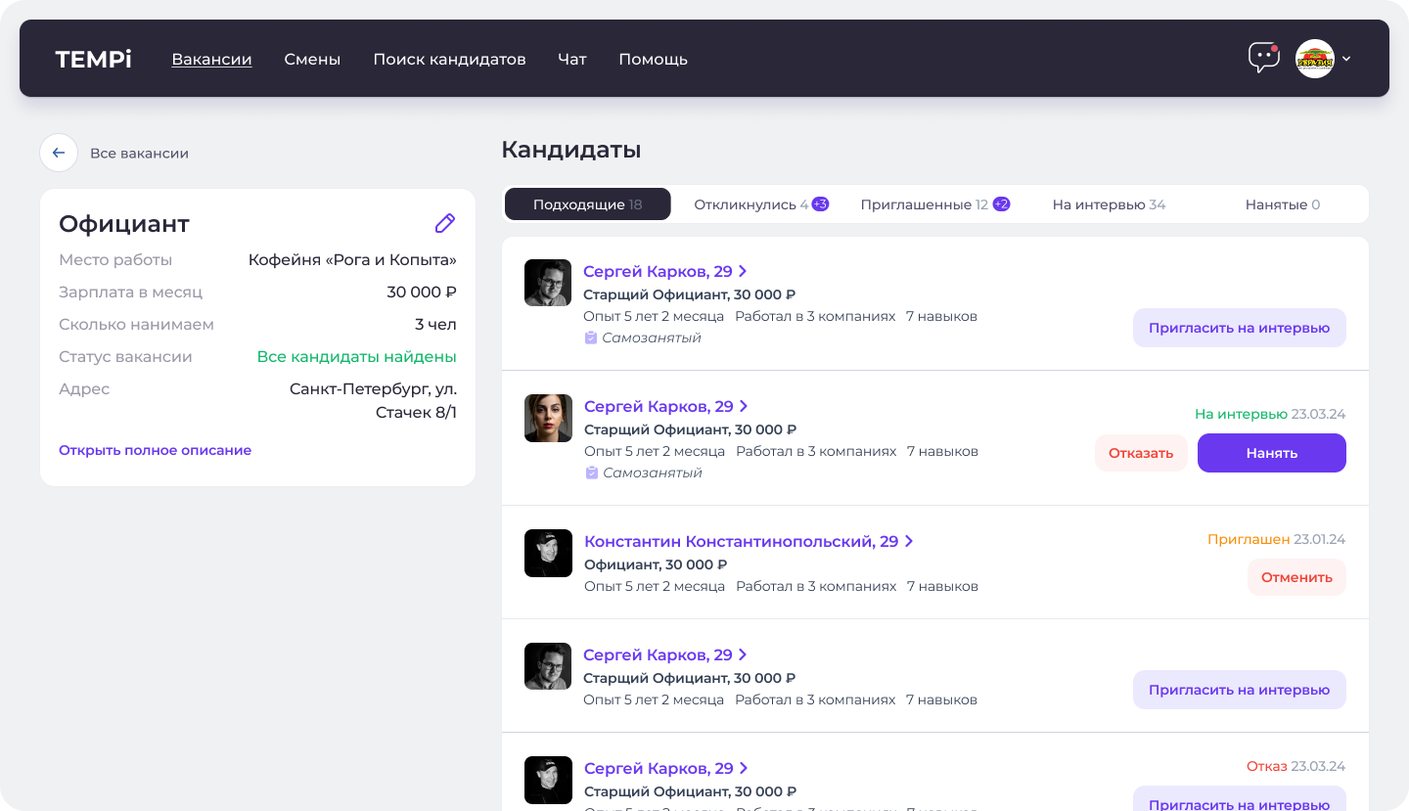1409x811 pixels.
Task: Click the Нанять button
Action: [1272, 453]
